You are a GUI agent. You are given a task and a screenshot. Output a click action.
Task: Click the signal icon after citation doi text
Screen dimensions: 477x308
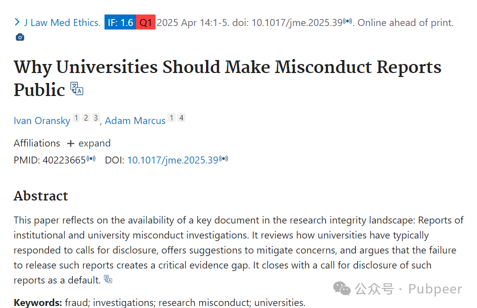coord(347,21)
